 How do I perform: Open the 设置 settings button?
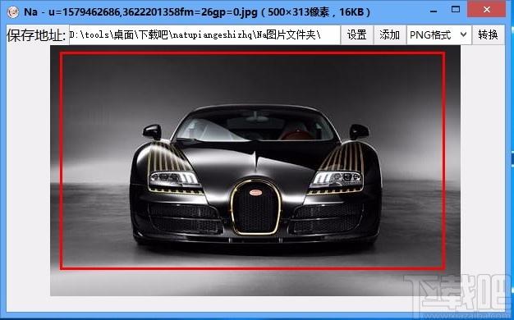click(356, 34)
